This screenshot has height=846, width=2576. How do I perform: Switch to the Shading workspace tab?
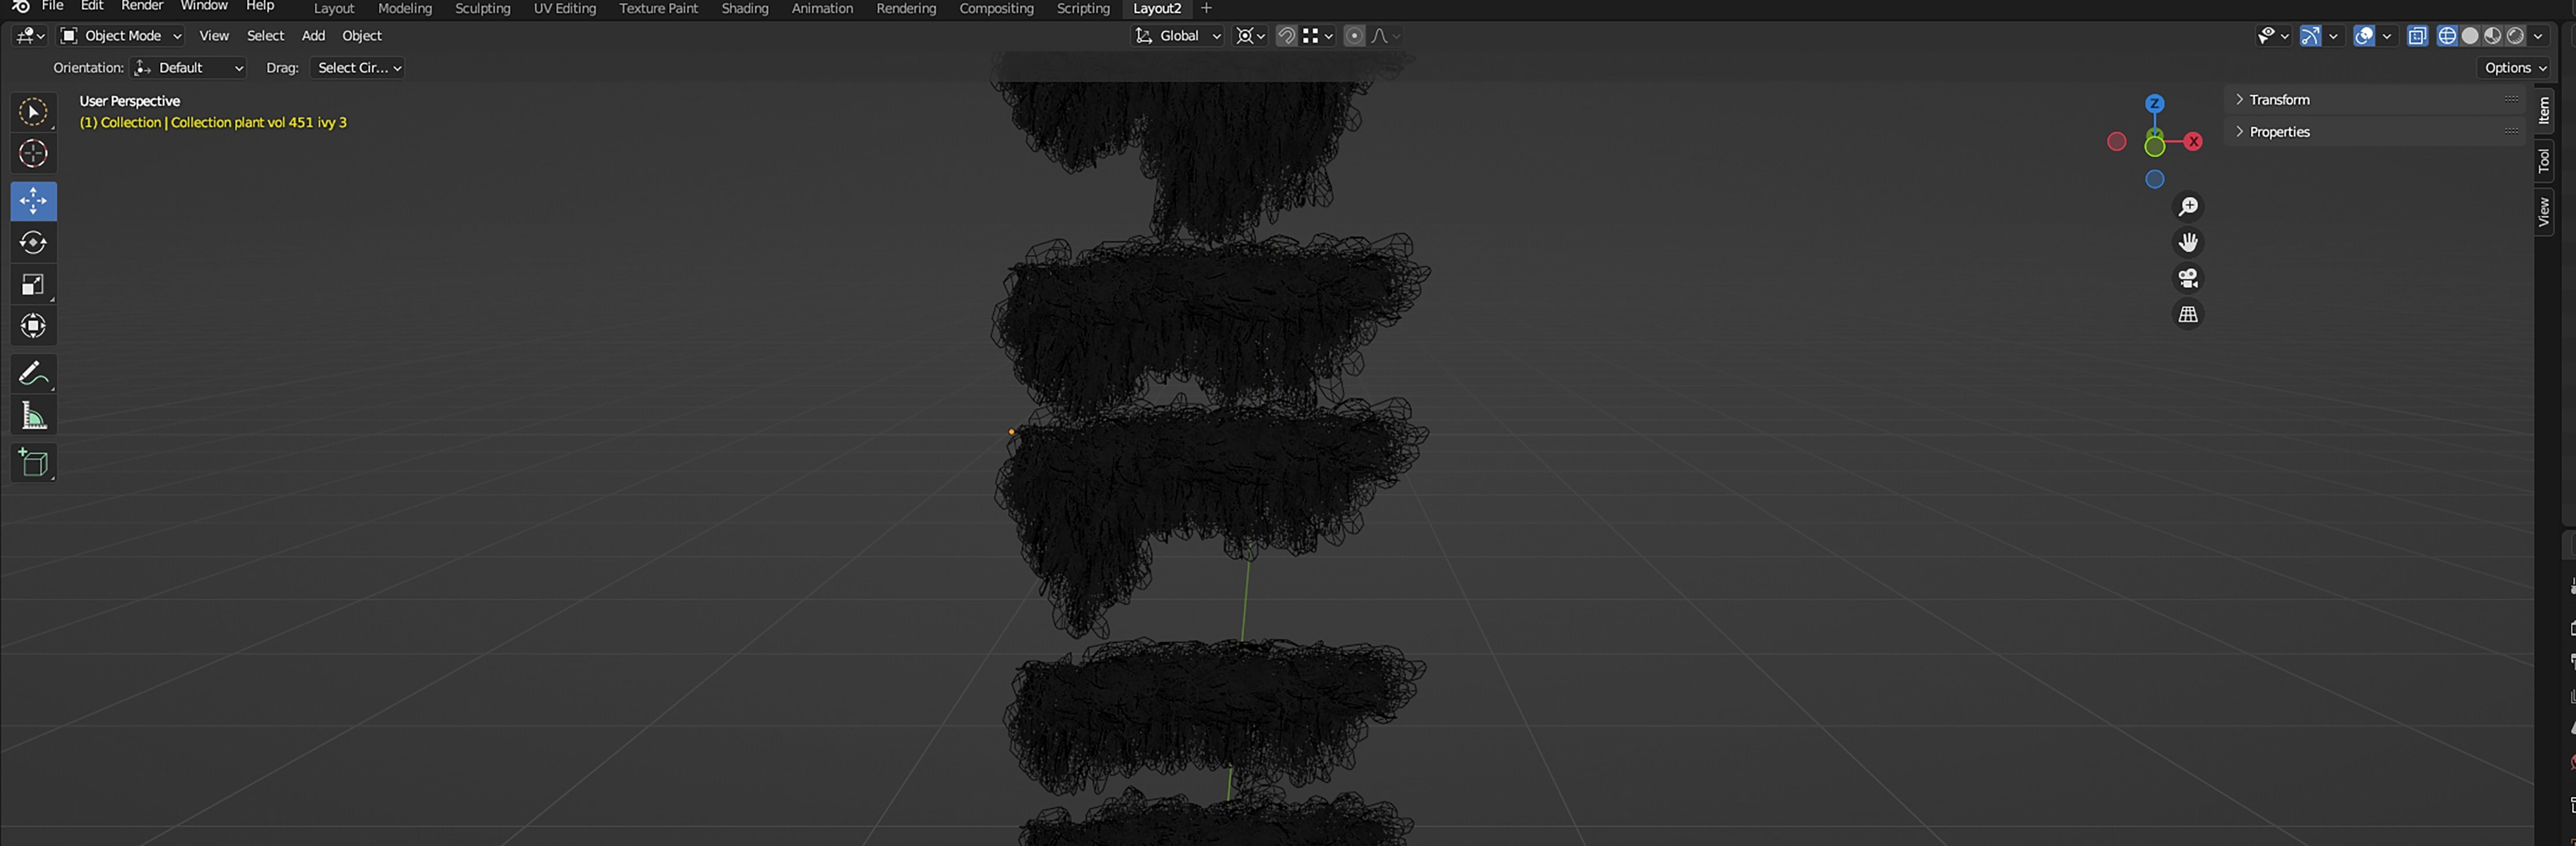coord(745,9)
